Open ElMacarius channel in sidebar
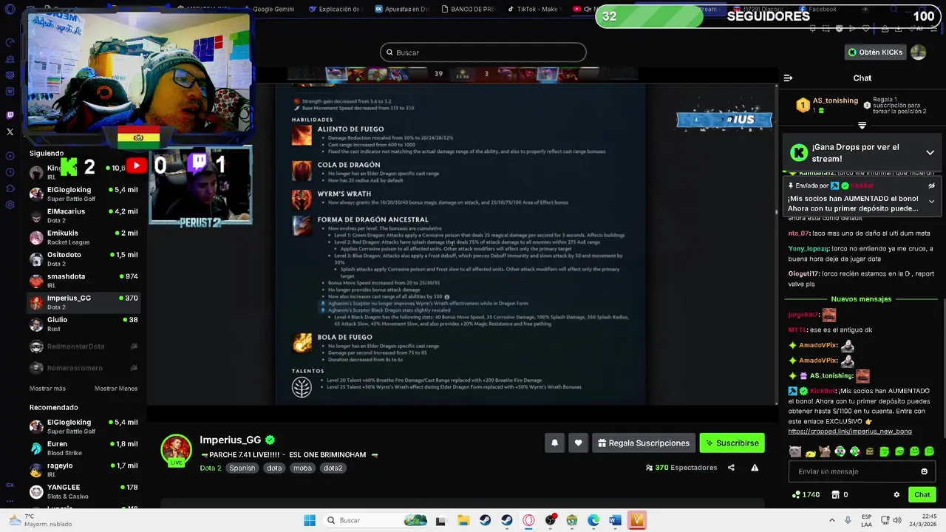The image size is (946, 532). click(x=84, y=215)
